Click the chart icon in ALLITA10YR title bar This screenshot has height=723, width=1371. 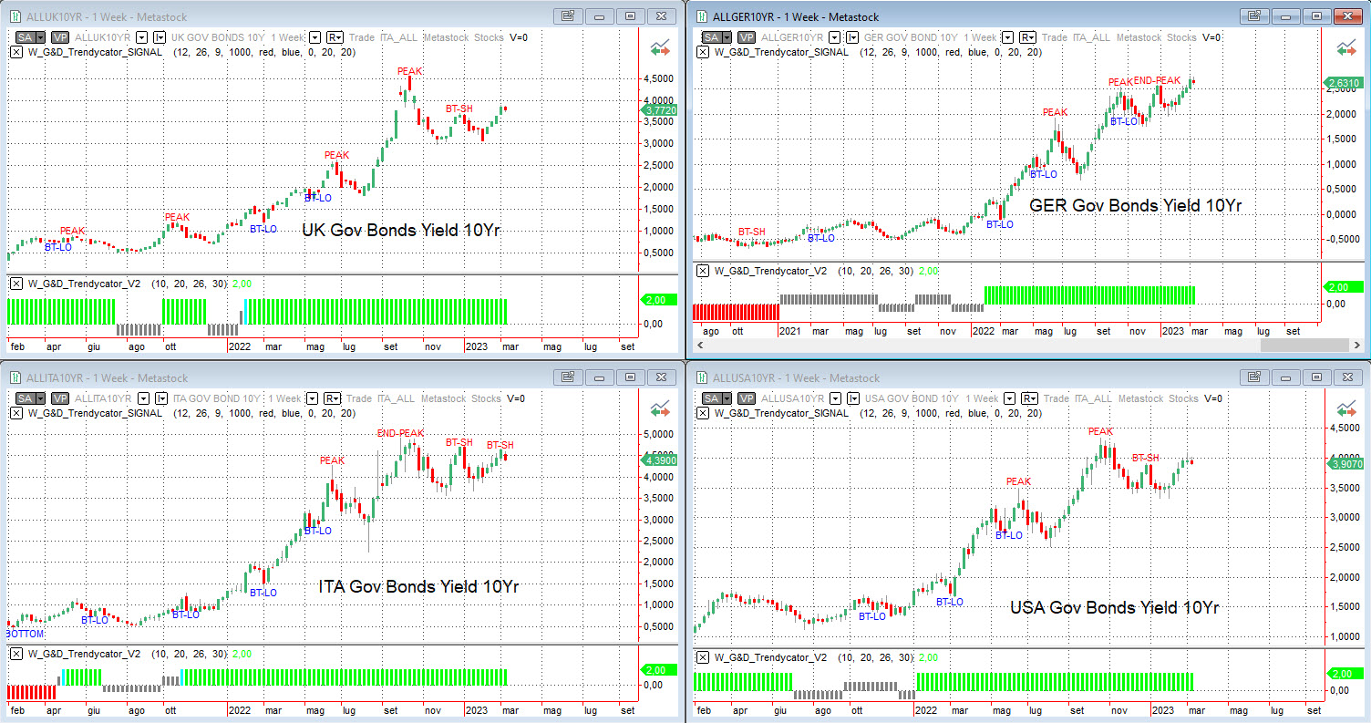click(x=15, y=377)
